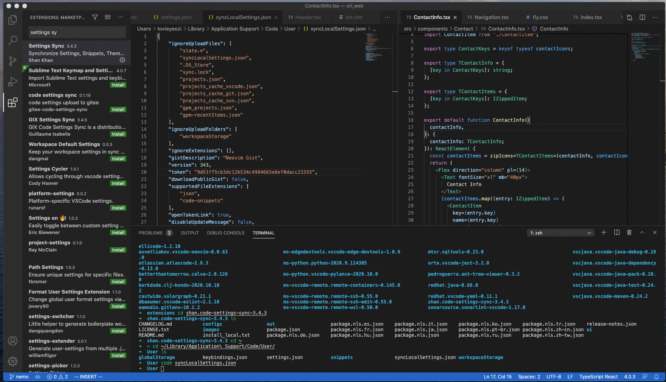Open the Search view in activity bar
This screenshot has width=666, height=382.
pos(13,40)
